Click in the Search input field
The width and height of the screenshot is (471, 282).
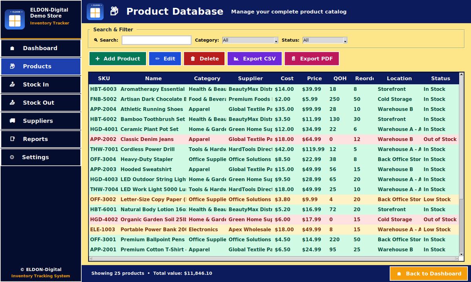click(157, 40)
